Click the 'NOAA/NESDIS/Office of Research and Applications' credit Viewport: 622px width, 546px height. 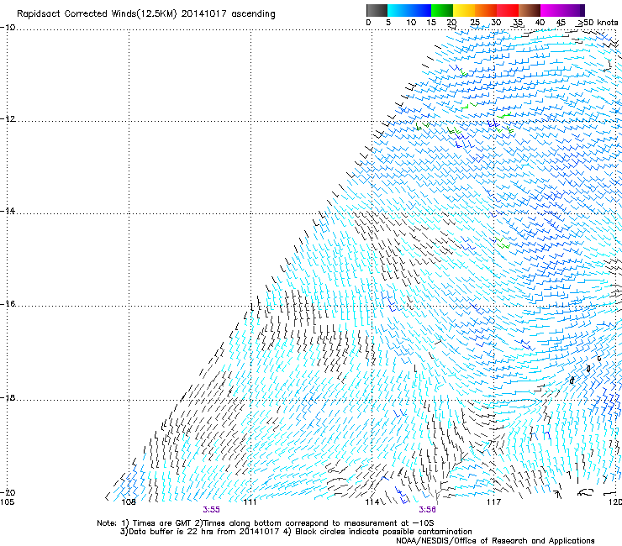click(495, 541)
